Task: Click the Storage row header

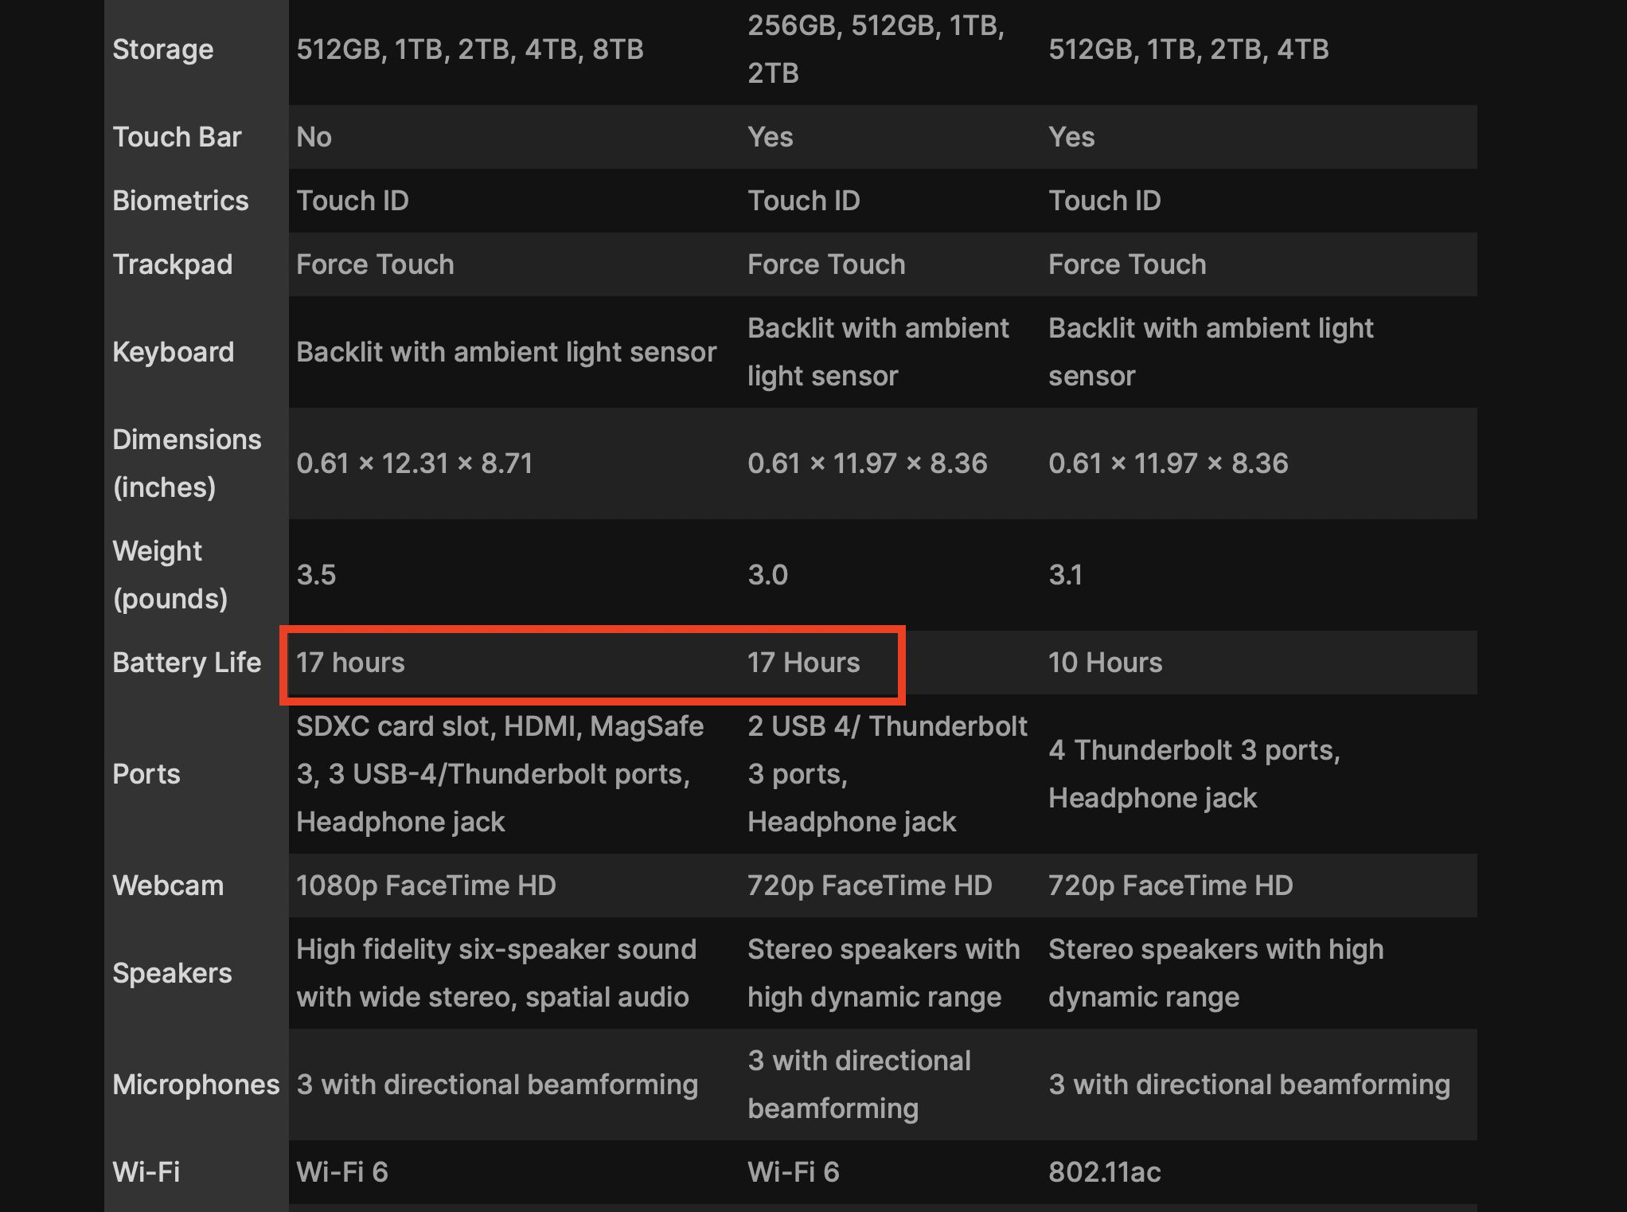Action: [x=163, y=49]
